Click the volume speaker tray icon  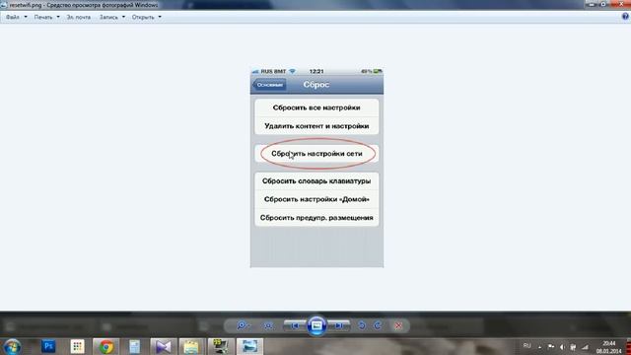[x=562, y=347]
